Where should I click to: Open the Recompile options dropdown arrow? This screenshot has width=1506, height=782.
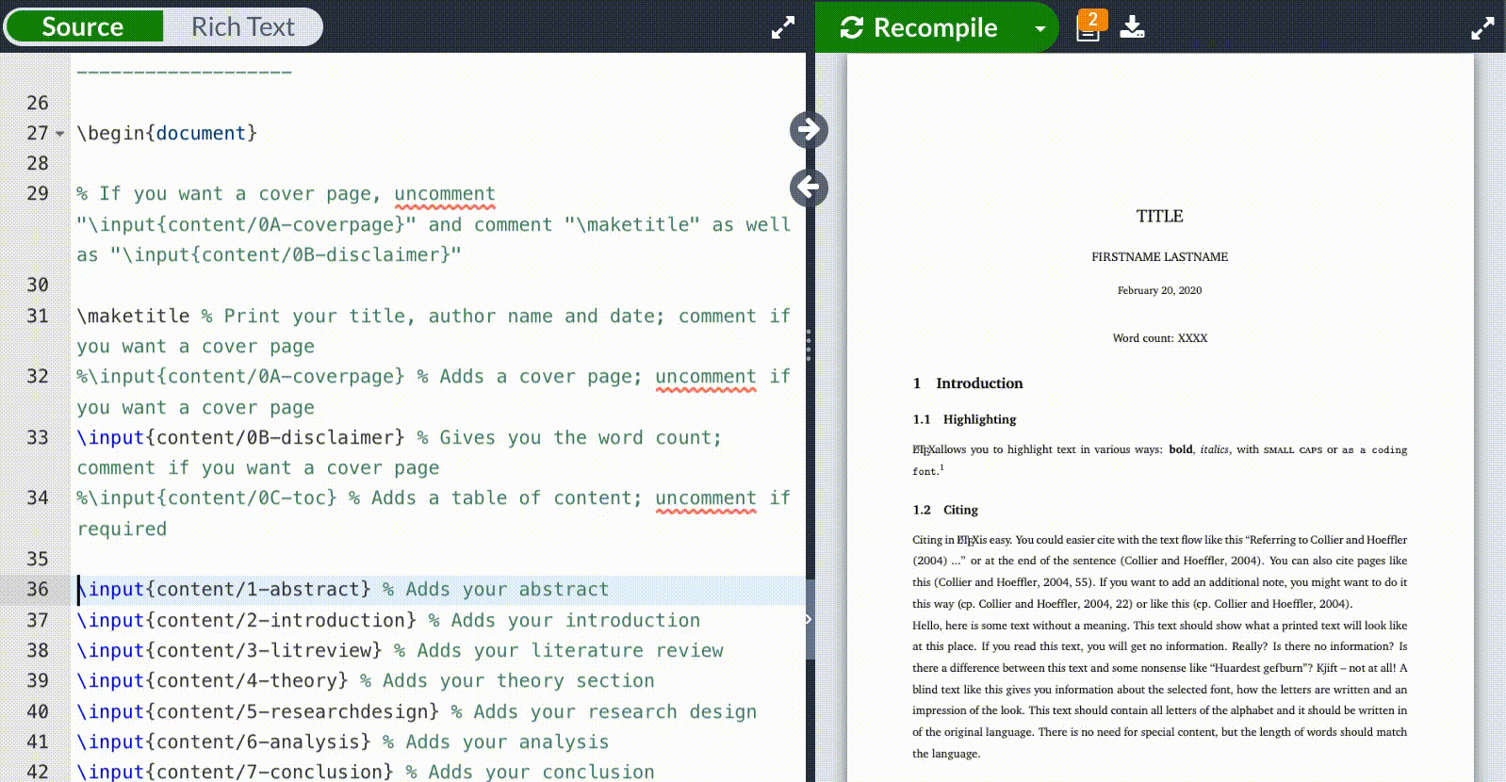coord(1040,28)
